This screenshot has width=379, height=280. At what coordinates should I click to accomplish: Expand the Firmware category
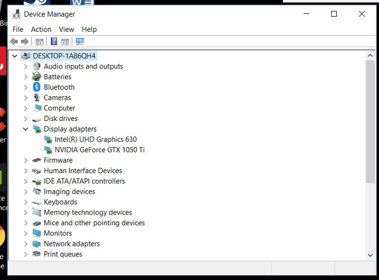coord(26,160)
